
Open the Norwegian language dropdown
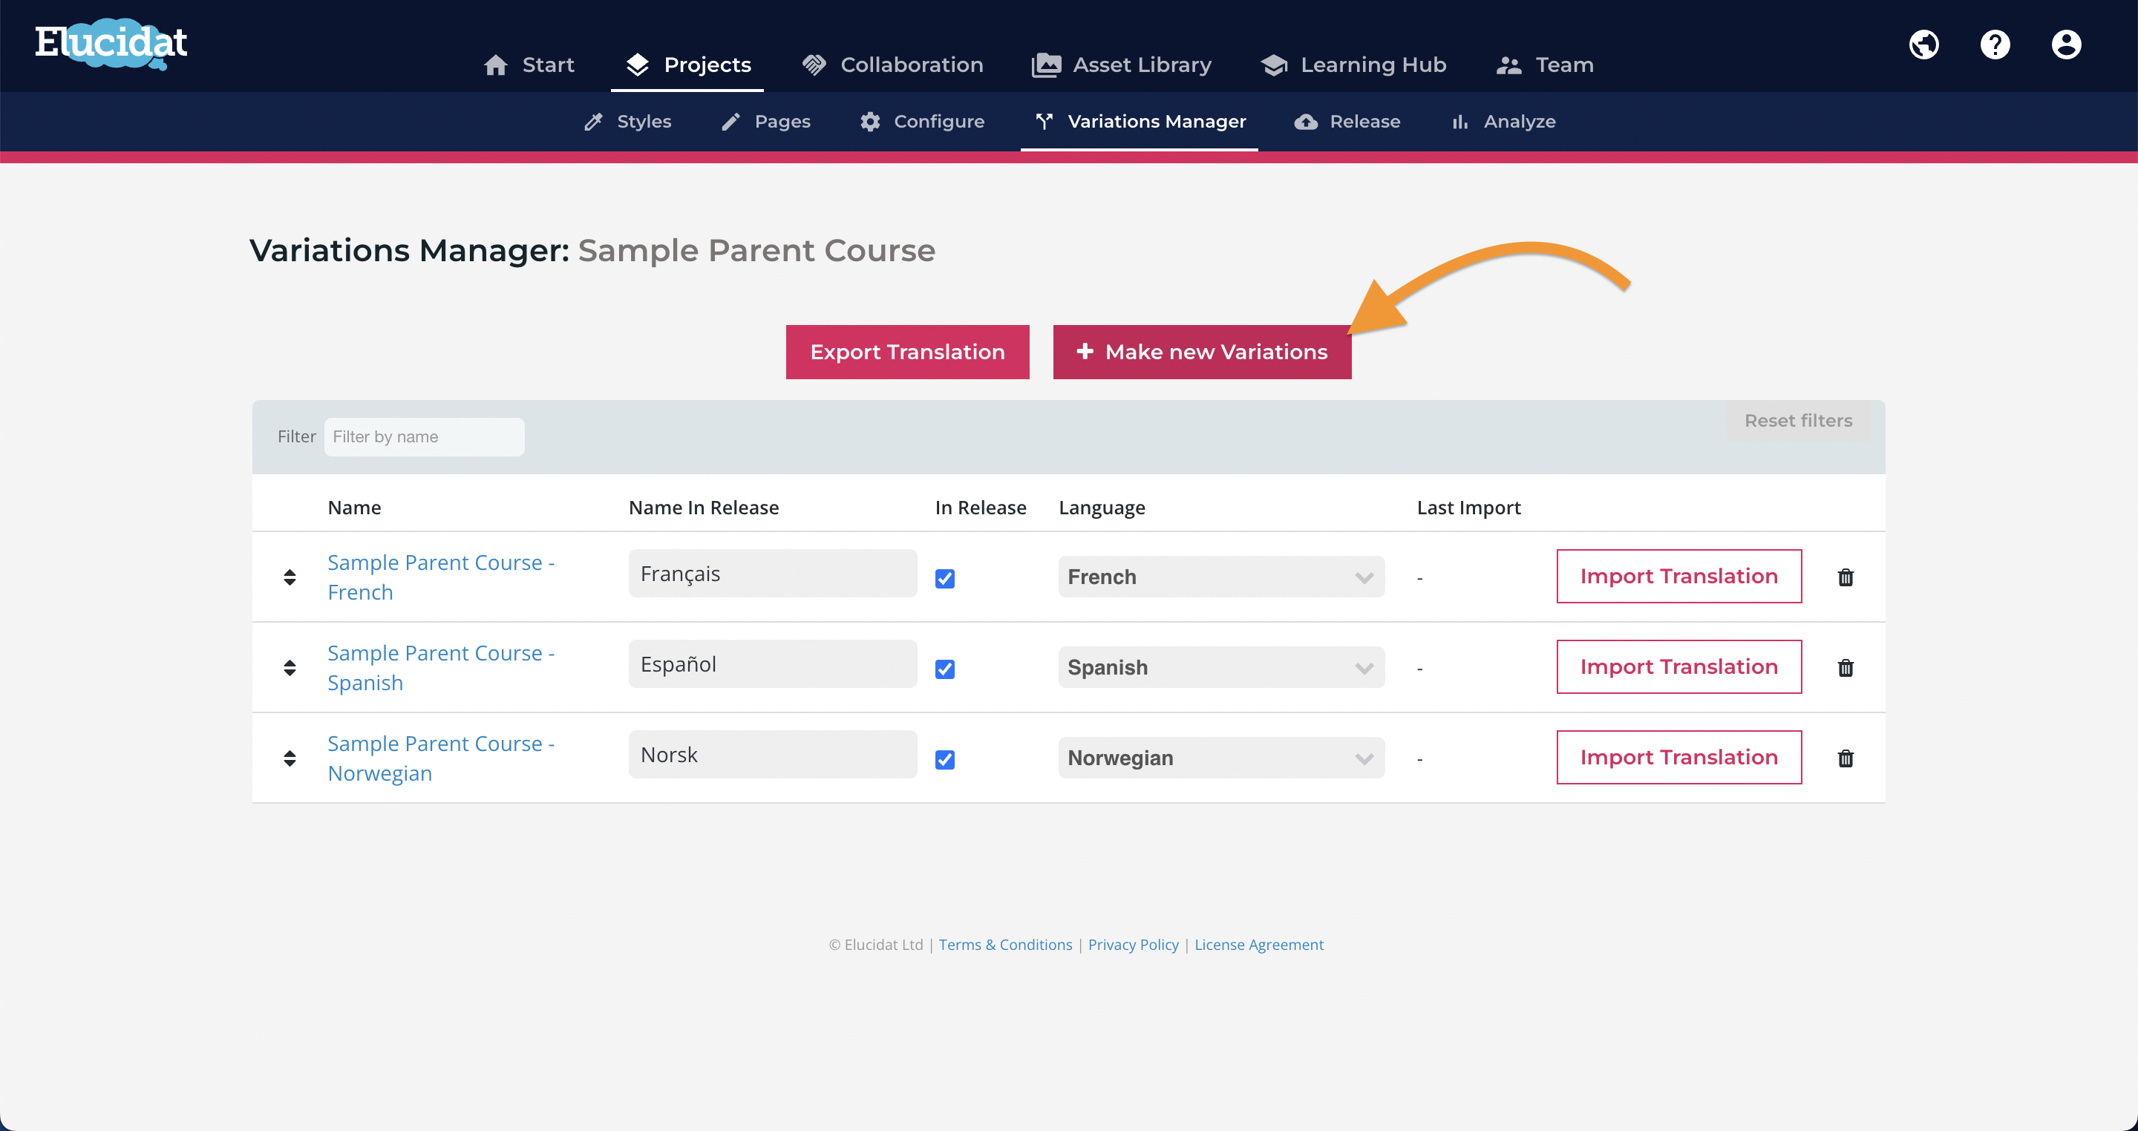click(x=1221, y=758)
